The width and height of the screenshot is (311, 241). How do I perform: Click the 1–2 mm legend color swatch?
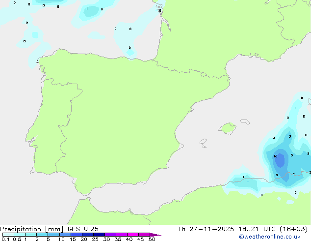31,235
